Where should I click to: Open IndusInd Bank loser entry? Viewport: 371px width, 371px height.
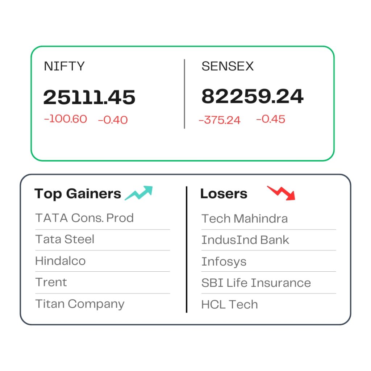245,240
